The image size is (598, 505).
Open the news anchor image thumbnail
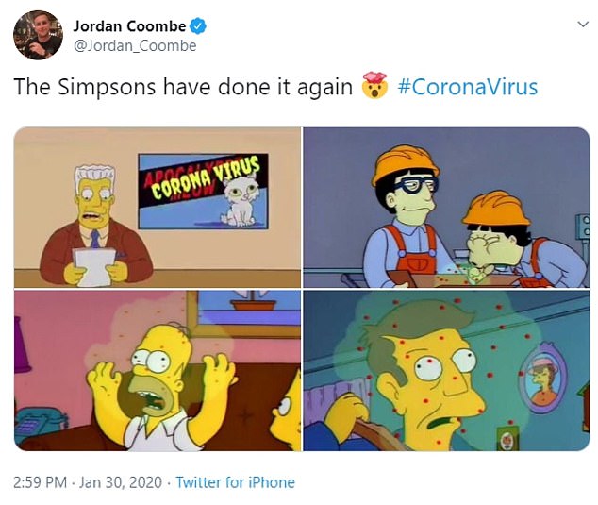point(158,208)
